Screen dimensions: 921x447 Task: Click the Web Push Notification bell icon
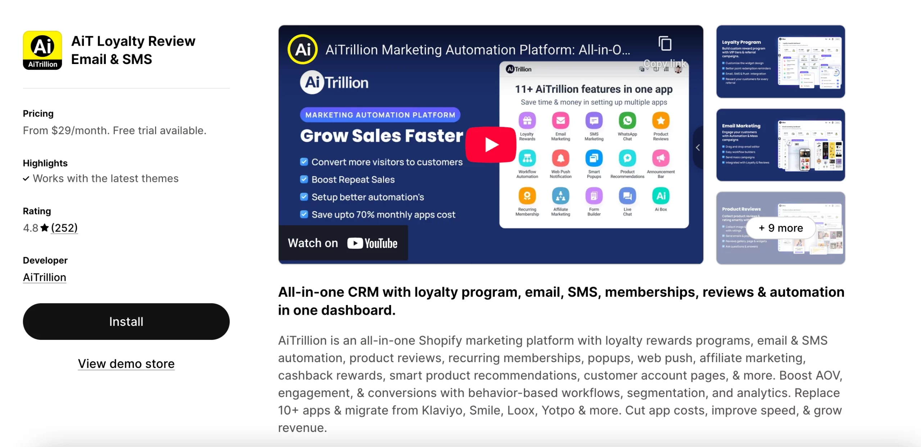pyautogui.click(x=561, y=158)
